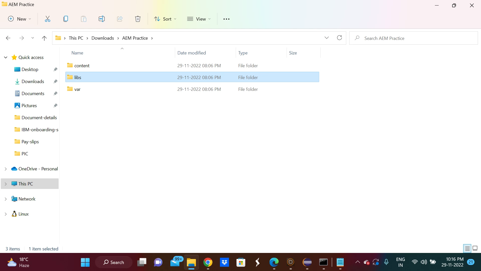Switch to details view layout toggle

(x=467, y=248)
